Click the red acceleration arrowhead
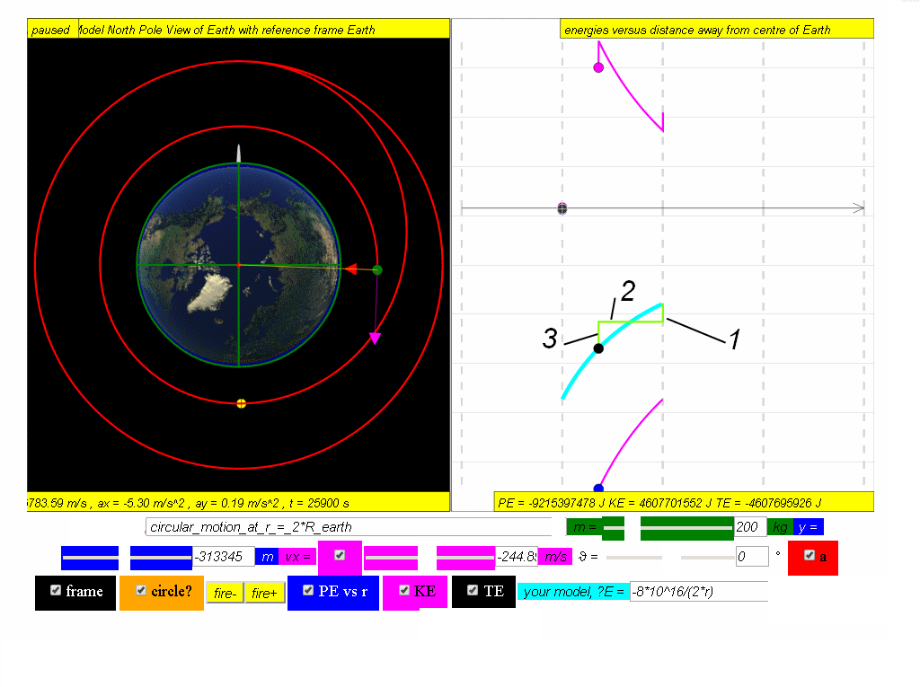 [351, 269]
